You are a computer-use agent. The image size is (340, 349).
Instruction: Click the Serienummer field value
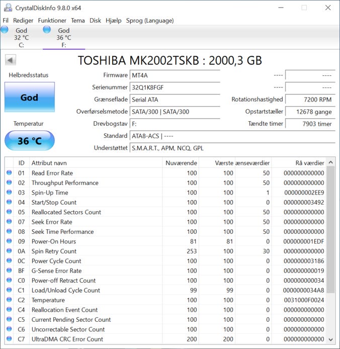(175, 88)
